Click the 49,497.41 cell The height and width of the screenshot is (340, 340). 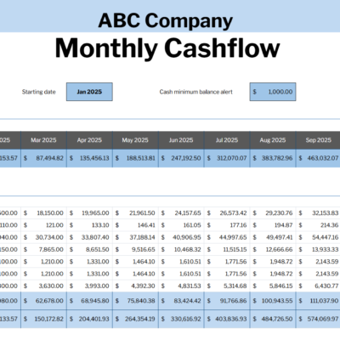coord(273,237)
